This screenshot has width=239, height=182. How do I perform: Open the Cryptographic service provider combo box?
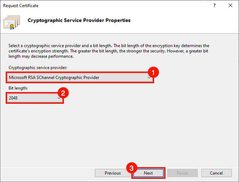79,77
